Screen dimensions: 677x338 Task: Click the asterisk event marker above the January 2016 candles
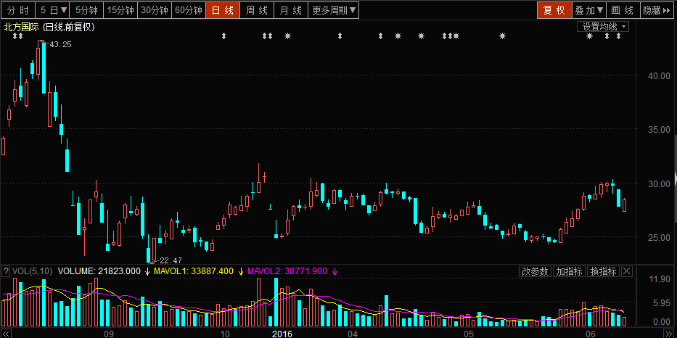(287, 36)
